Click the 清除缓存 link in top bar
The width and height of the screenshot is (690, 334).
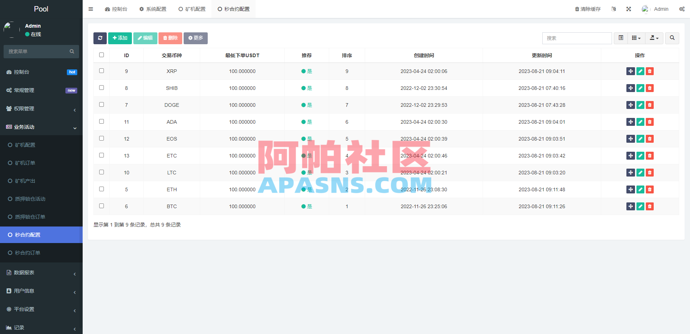click(x=588, y=9)
